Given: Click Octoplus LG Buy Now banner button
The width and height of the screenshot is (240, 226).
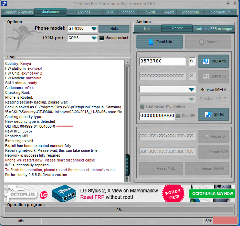Looking at the screenshot, I should click(212, 194).
